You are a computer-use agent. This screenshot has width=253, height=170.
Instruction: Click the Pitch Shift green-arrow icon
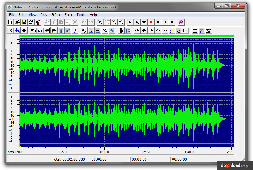coord(128,31)
